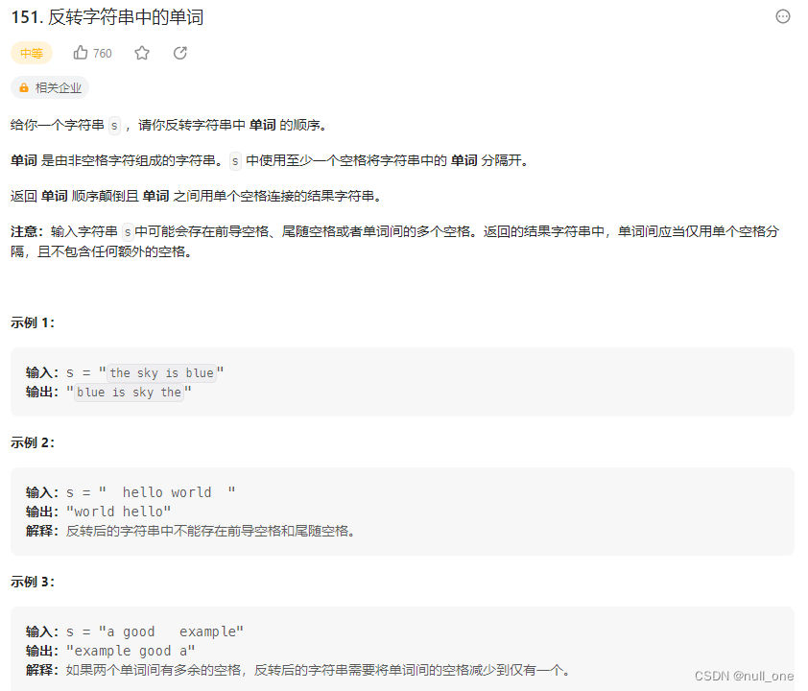Click 解释 text under example 3
The image size is (808, 691).
pos(298,670)
